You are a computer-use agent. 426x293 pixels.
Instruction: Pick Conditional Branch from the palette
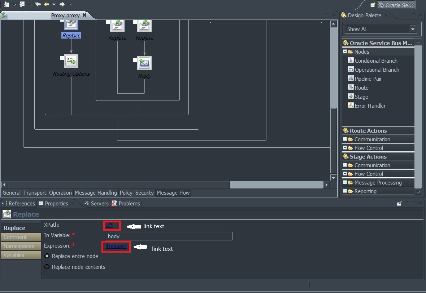pos(373,61)
